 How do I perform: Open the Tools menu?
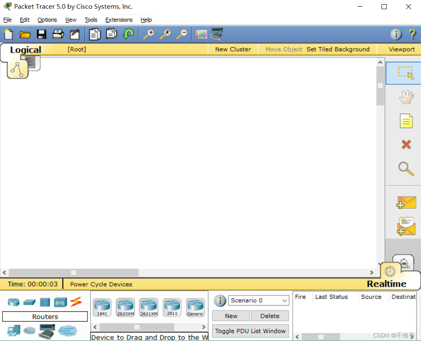point(91,20)
